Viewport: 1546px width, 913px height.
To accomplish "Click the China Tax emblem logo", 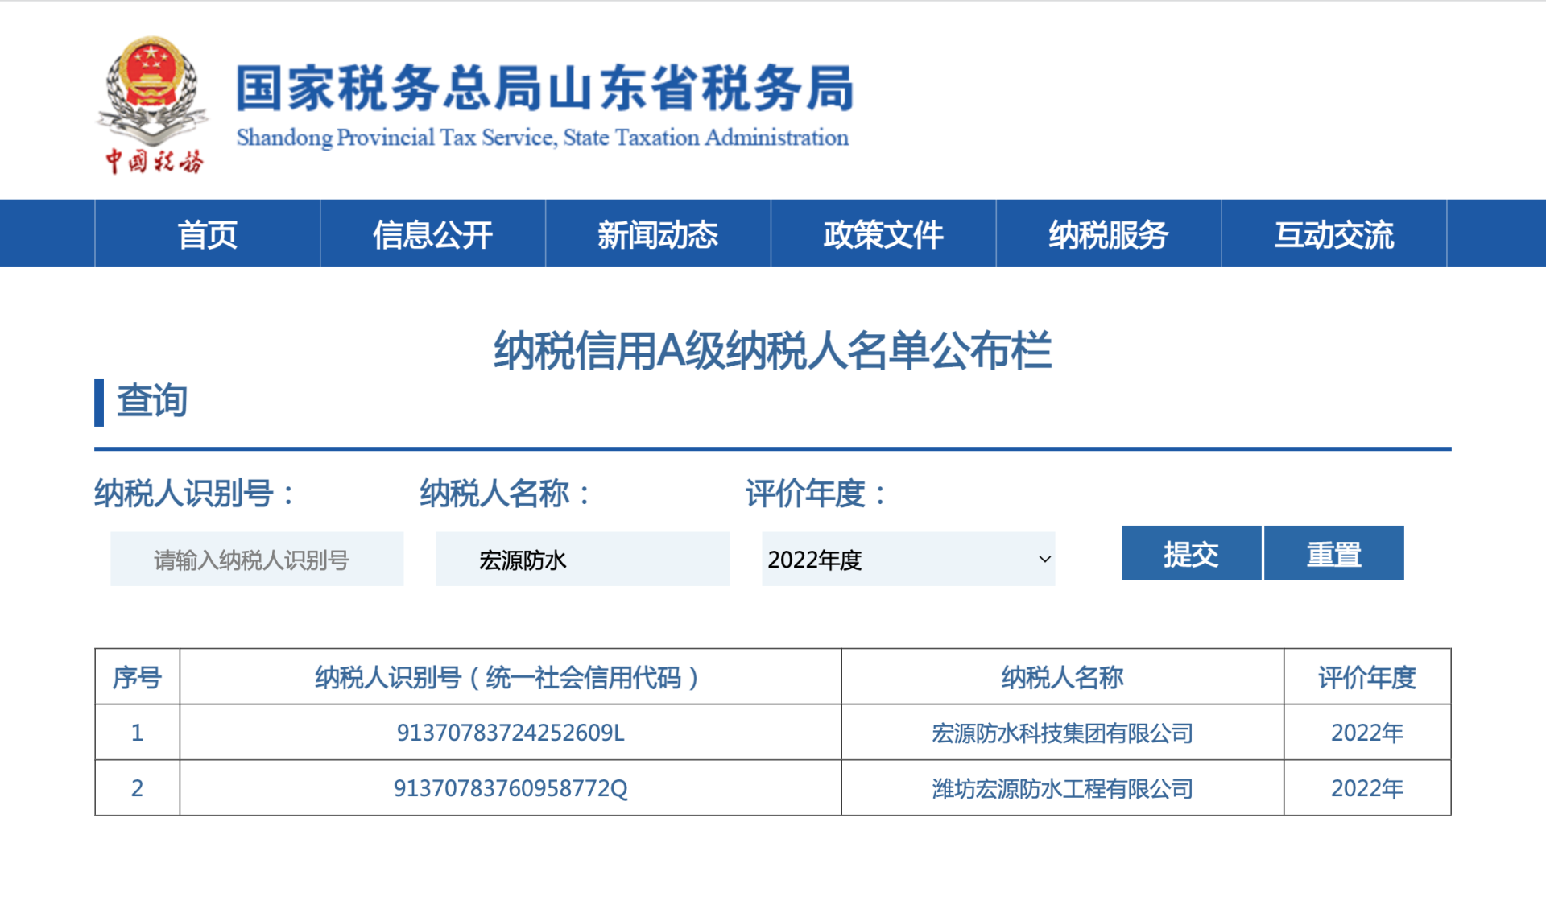I will [x=152, y=104].
